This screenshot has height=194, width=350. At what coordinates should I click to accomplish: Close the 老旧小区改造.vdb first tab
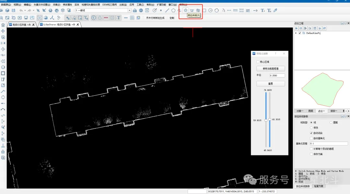pyautogui.click(x=33, y=25)
